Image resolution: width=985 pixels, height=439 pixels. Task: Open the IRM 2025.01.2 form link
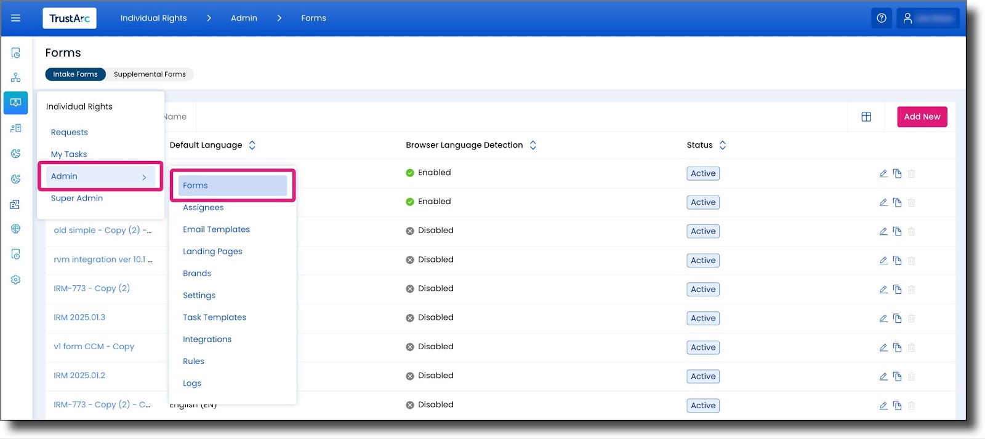pyautogui.click(x=79, y=376)
